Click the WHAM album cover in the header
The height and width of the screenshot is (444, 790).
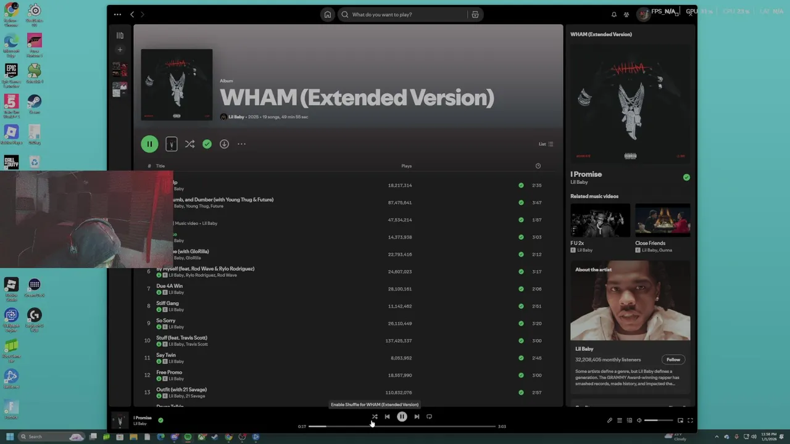tap(177, 84)
